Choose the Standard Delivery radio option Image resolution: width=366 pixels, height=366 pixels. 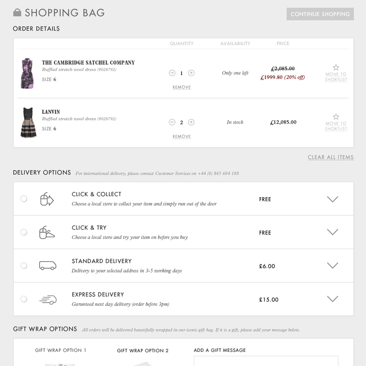point(24,266)
